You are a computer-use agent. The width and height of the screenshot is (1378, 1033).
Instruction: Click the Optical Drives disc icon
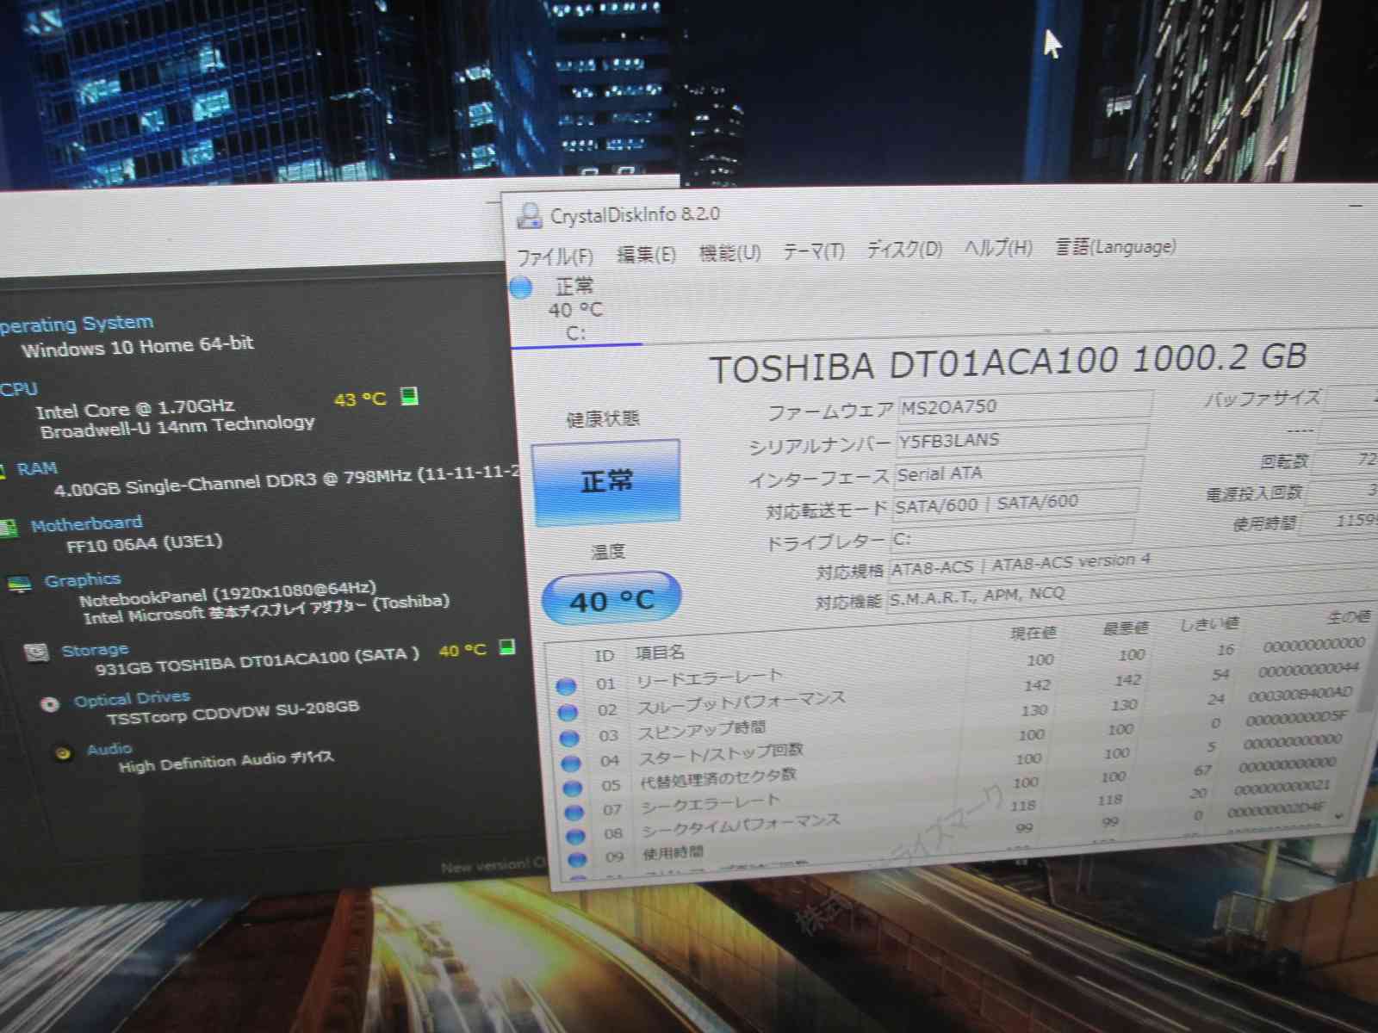(50, 704)
